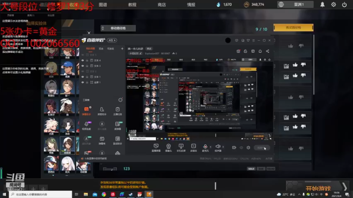Open the game settings gear in top bar
353x198 pixels.
(x=334, y=4)
